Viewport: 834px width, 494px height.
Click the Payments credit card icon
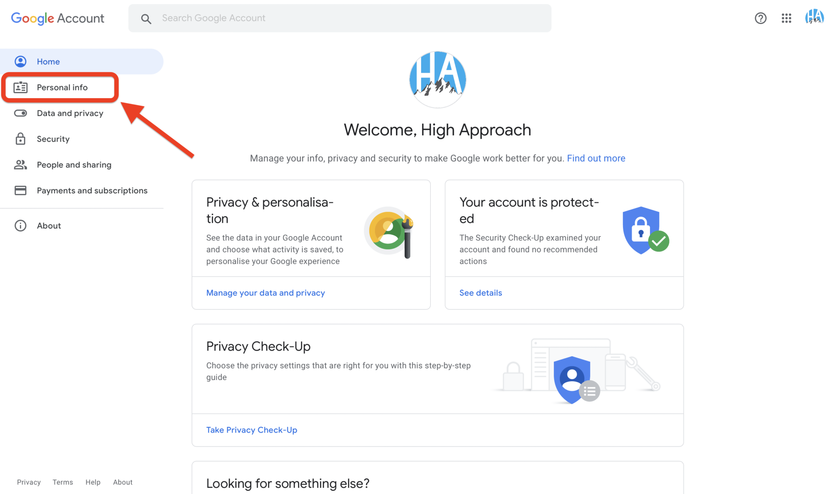pyautogui.click(x=20, y=190)
